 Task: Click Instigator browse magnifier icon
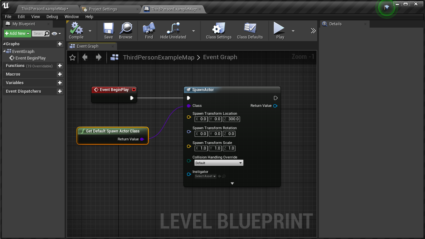point(224,176)
